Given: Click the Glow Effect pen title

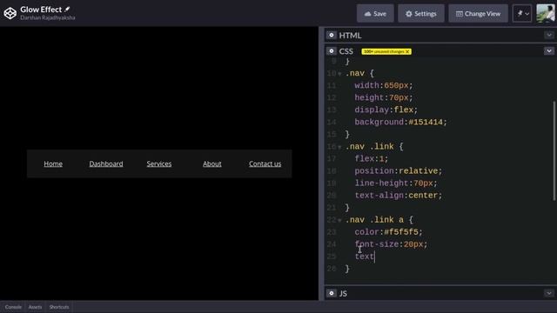Looking at the screenshot, I should coord(41,10).
